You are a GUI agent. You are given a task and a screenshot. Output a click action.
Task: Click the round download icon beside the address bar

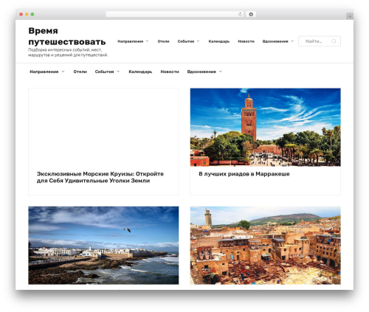pos(251,15)
